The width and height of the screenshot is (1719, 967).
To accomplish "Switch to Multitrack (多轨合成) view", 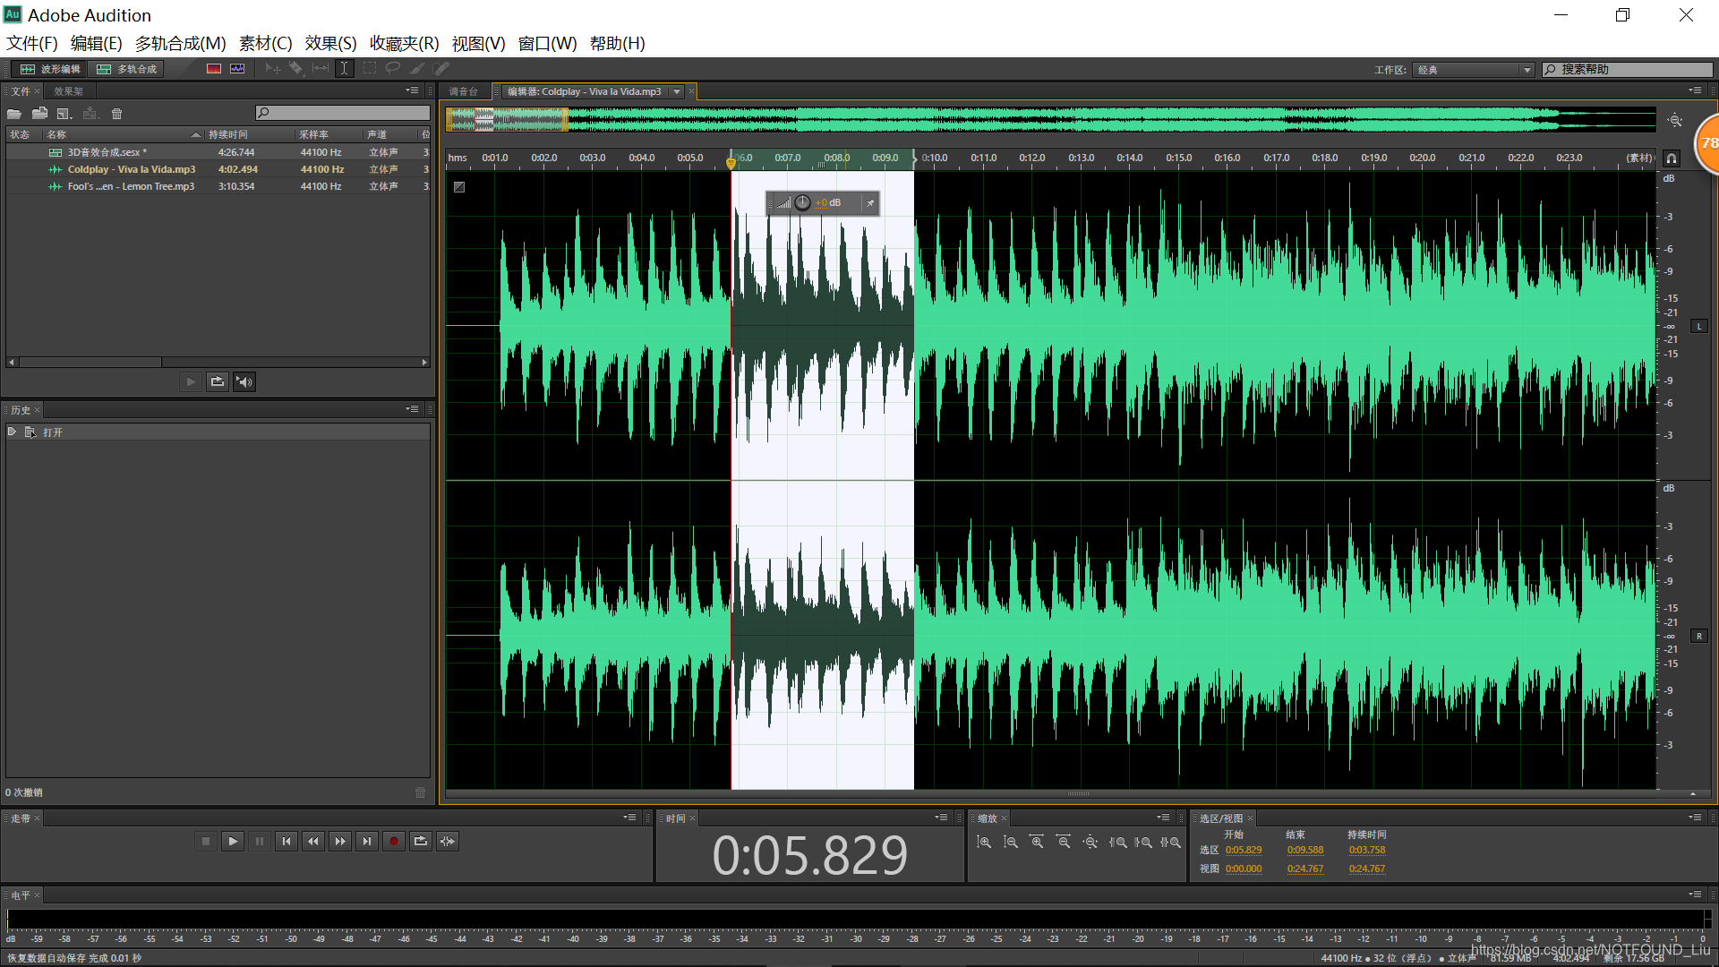I will click(x=126, y=69).
